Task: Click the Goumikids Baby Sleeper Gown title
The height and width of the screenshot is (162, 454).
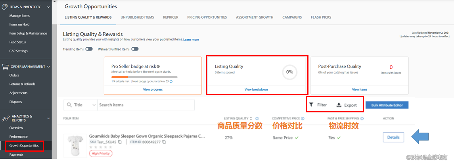Action: [147, 136]
